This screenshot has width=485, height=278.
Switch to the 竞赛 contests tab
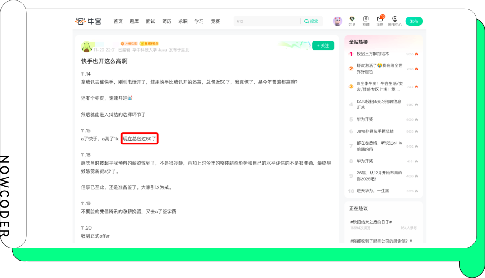click(215, 22)
